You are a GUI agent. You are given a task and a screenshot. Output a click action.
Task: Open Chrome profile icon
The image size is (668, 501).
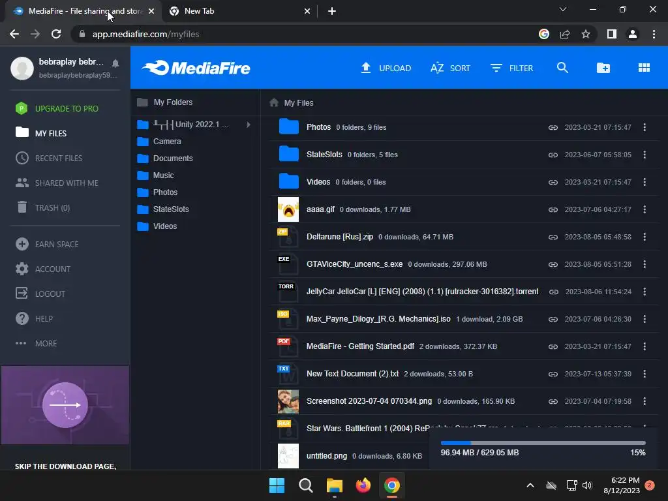point(633,34)
